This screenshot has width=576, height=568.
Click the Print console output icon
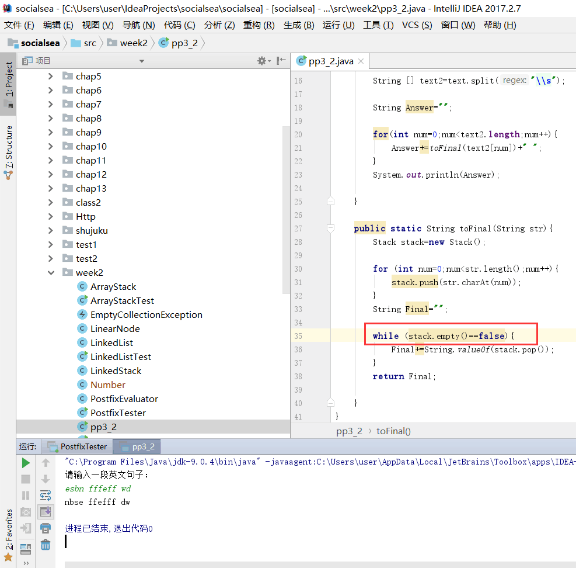click(x=46, y=528)
